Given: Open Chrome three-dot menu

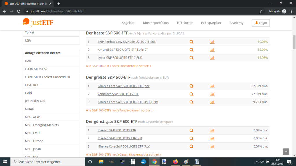Looking at the screenshot, I should 291,11.
